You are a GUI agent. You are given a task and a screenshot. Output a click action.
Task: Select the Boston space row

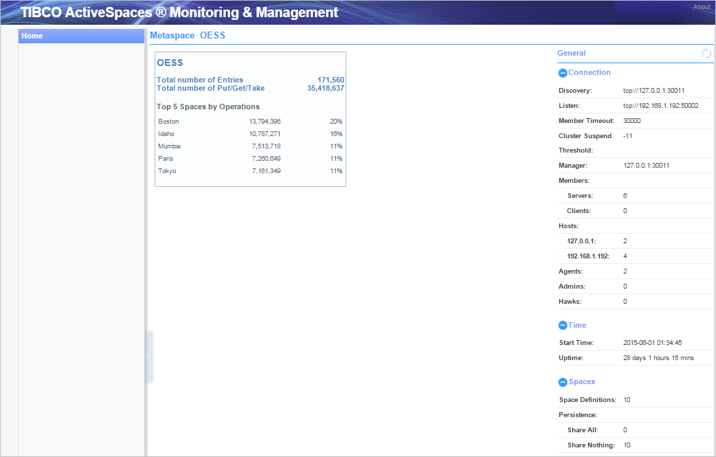pyautogui.click(x=250, y=122)
